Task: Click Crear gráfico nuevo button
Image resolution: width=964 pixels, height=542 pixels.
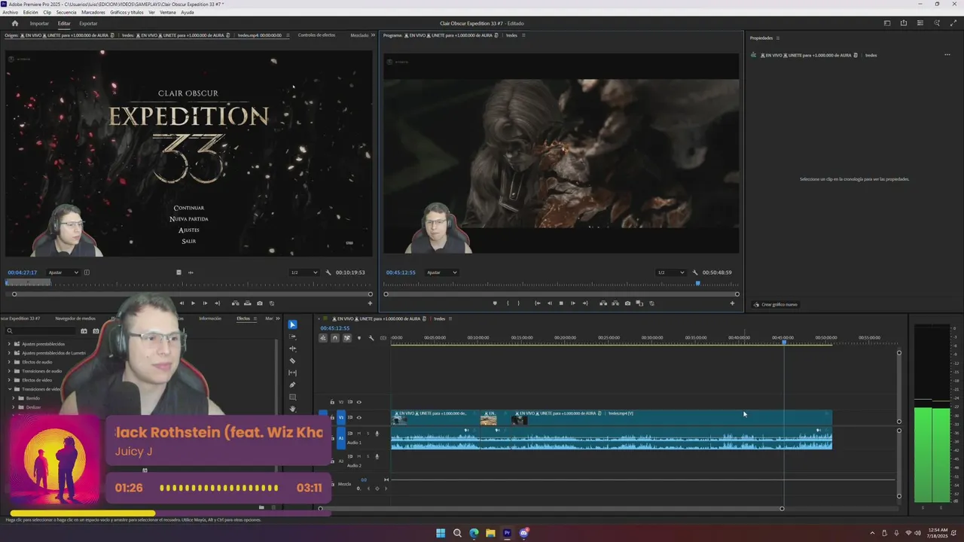Action: point(776,304)
